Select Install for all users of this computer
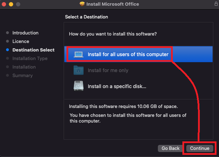219x157 pixels. coord(138,54)
